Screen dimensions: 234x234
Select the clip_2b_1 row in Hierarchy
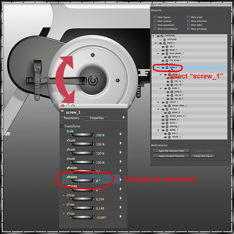pyautogui.click(x=189, y=99)
